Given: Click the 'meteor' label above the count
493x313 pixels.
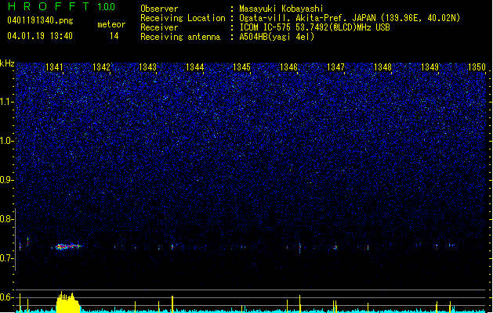Looking at the screenshot, I should [x=111, y=24].
